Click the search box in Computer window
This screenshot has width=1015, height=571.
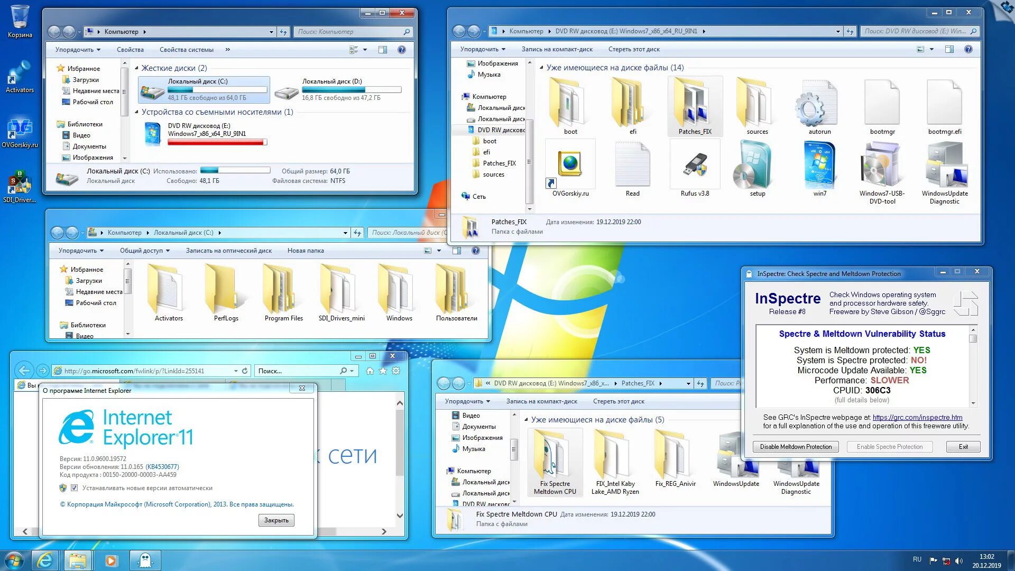(353, 32)
